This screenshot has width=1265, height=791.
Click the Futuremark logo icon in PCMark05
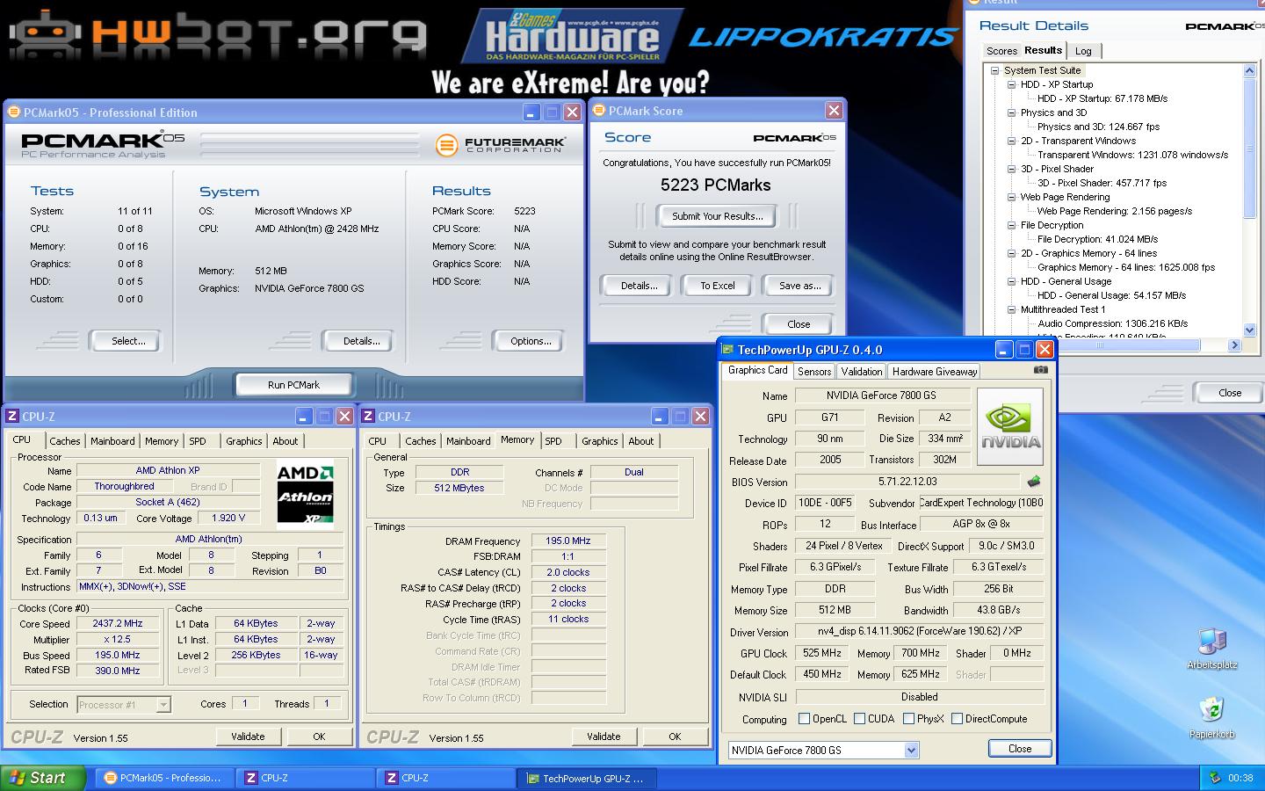447,145
